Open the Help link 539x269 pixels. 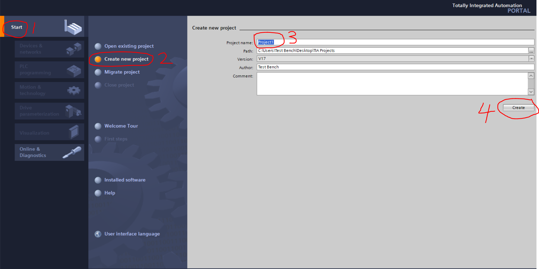pos(110,193)
